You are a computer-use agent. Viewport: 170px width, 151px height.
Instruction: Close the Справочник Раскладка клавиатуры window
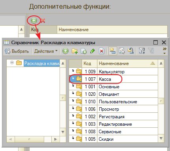(164, 43)
